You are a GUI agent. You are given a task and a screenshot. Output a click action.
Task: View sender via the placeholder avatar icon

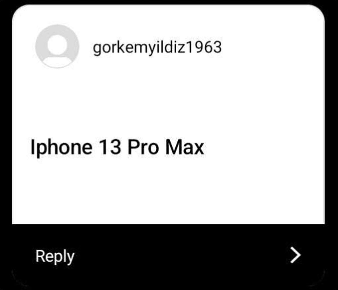coord(57,46)
